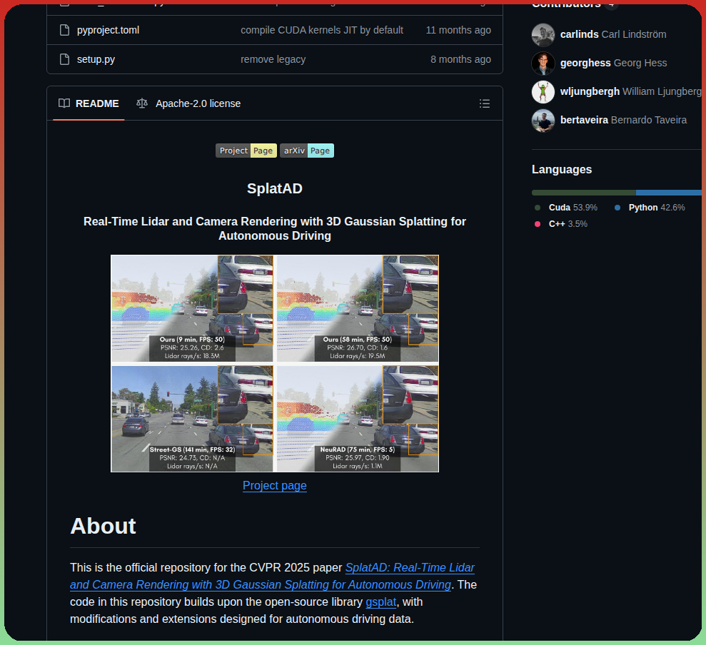Open the gsplat library link

pyautogui.click(x=381, y=601)
